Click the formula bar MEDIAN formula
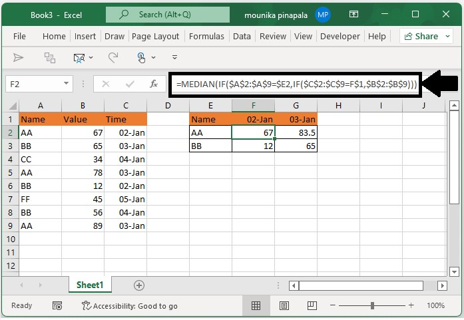 coord(296,84)
